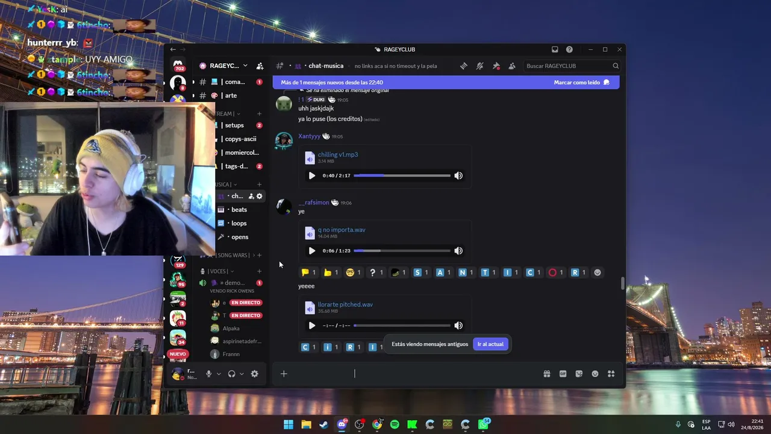Open the opens channel
This screenshot has width=771, height=434.
(x=239, y=237)
